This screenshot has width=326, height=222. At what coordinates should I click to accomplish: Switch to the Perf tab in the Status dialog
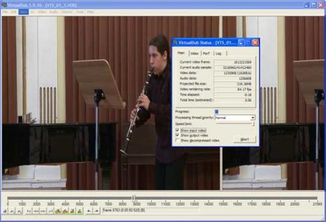[x=206, y=53]
